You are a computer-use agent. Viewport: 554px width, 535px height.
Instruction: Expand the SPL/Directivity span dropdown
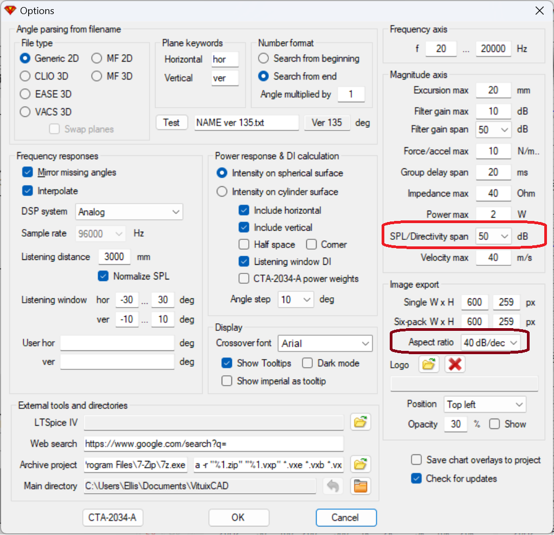[x=493, y=236]
